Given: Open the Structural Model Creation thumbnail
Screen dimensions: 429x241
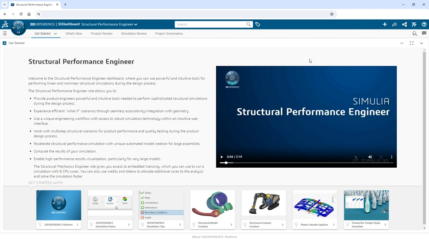Looking at the screenshot, I should pos(213,205).
